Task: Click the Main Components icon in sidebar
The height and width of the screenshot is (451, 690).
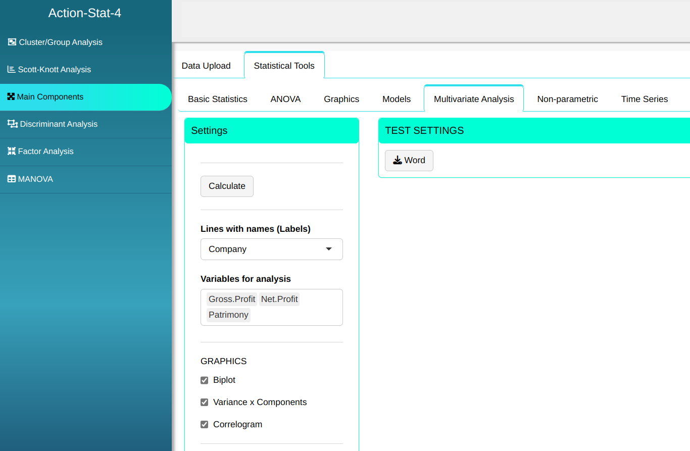Action: click(x=11, y=97)
